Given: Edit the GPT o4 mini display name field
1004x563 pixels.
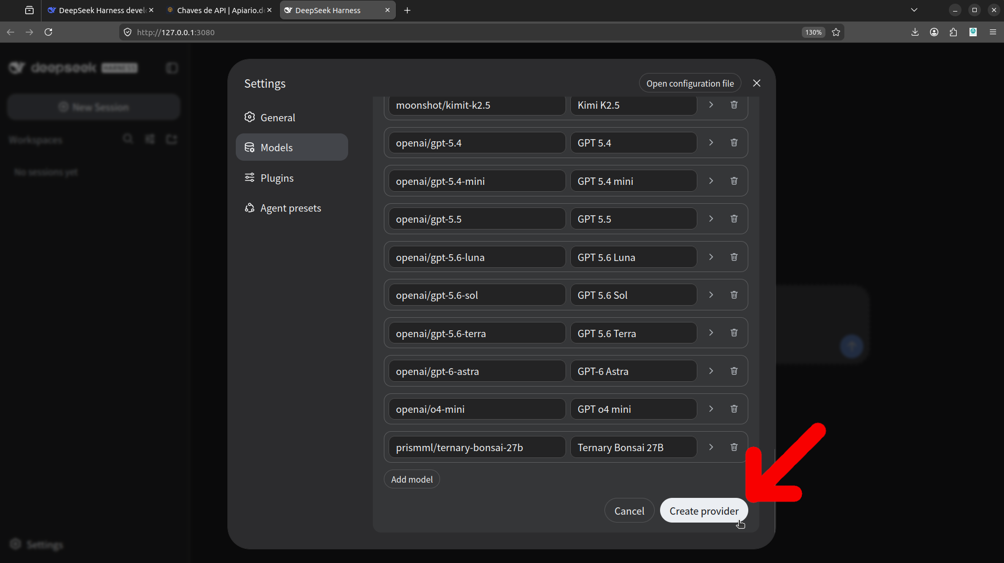Looking at the screenshot, I should 633,409.
